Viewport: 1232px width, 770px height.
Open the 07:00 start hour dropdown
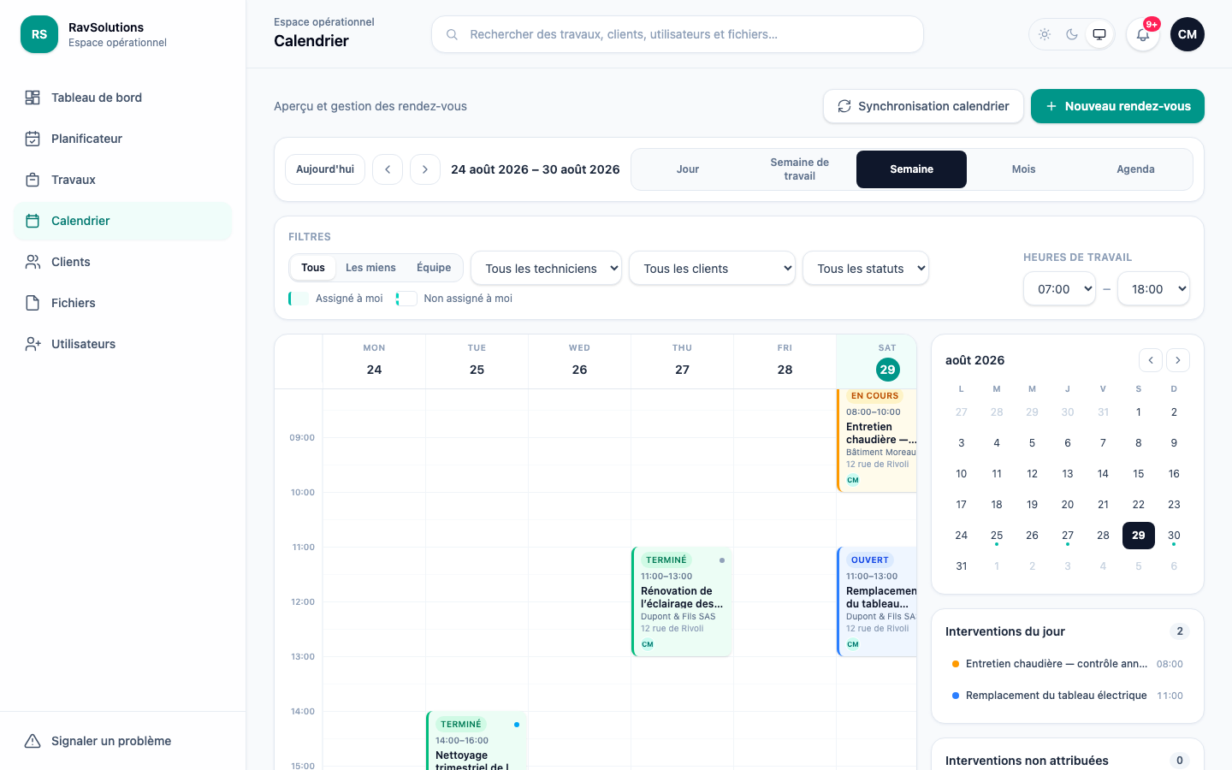point(1060,288)
